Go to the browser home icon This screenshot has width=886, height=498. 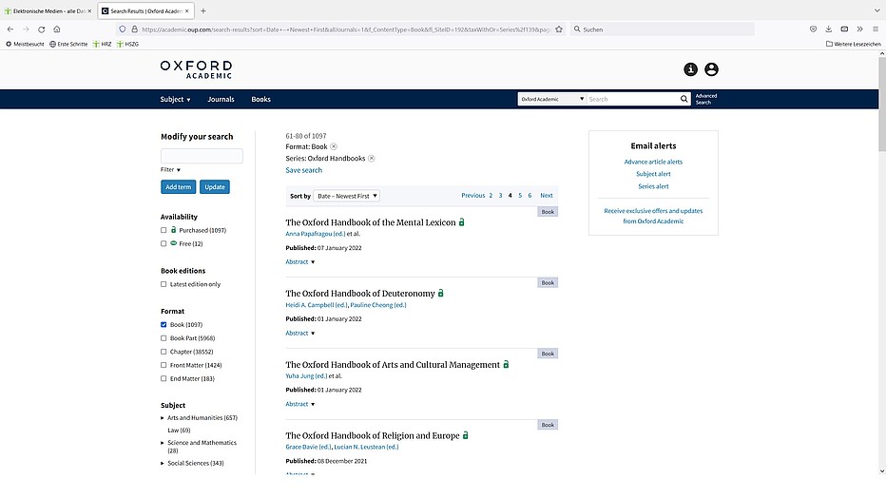(x=56, y=29)
